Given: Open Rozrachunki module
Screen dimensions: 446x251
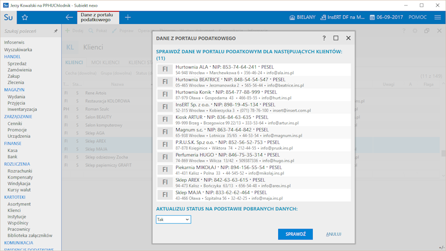Looking at the screenshot, I should pos(20,171).
